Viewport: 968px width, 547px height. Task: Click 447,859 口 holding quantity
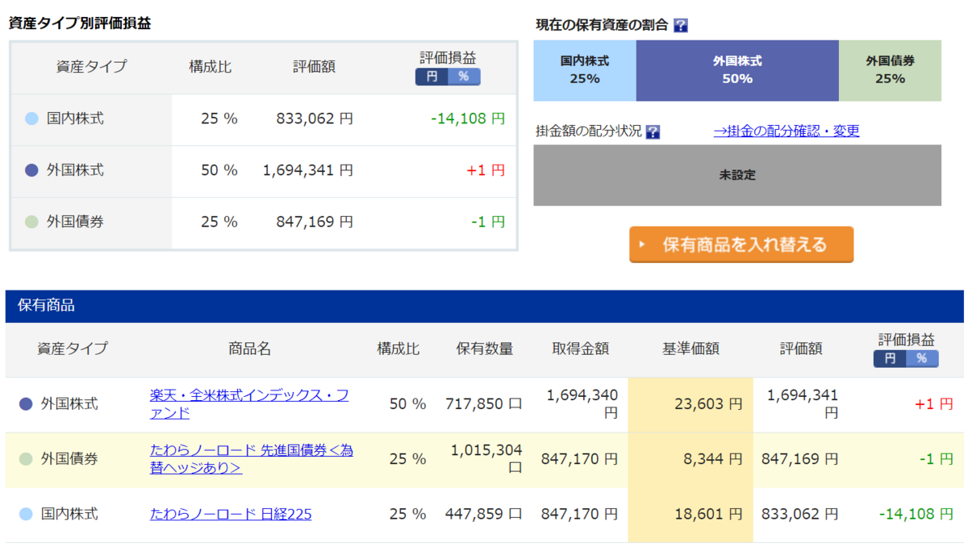point(484,514)
